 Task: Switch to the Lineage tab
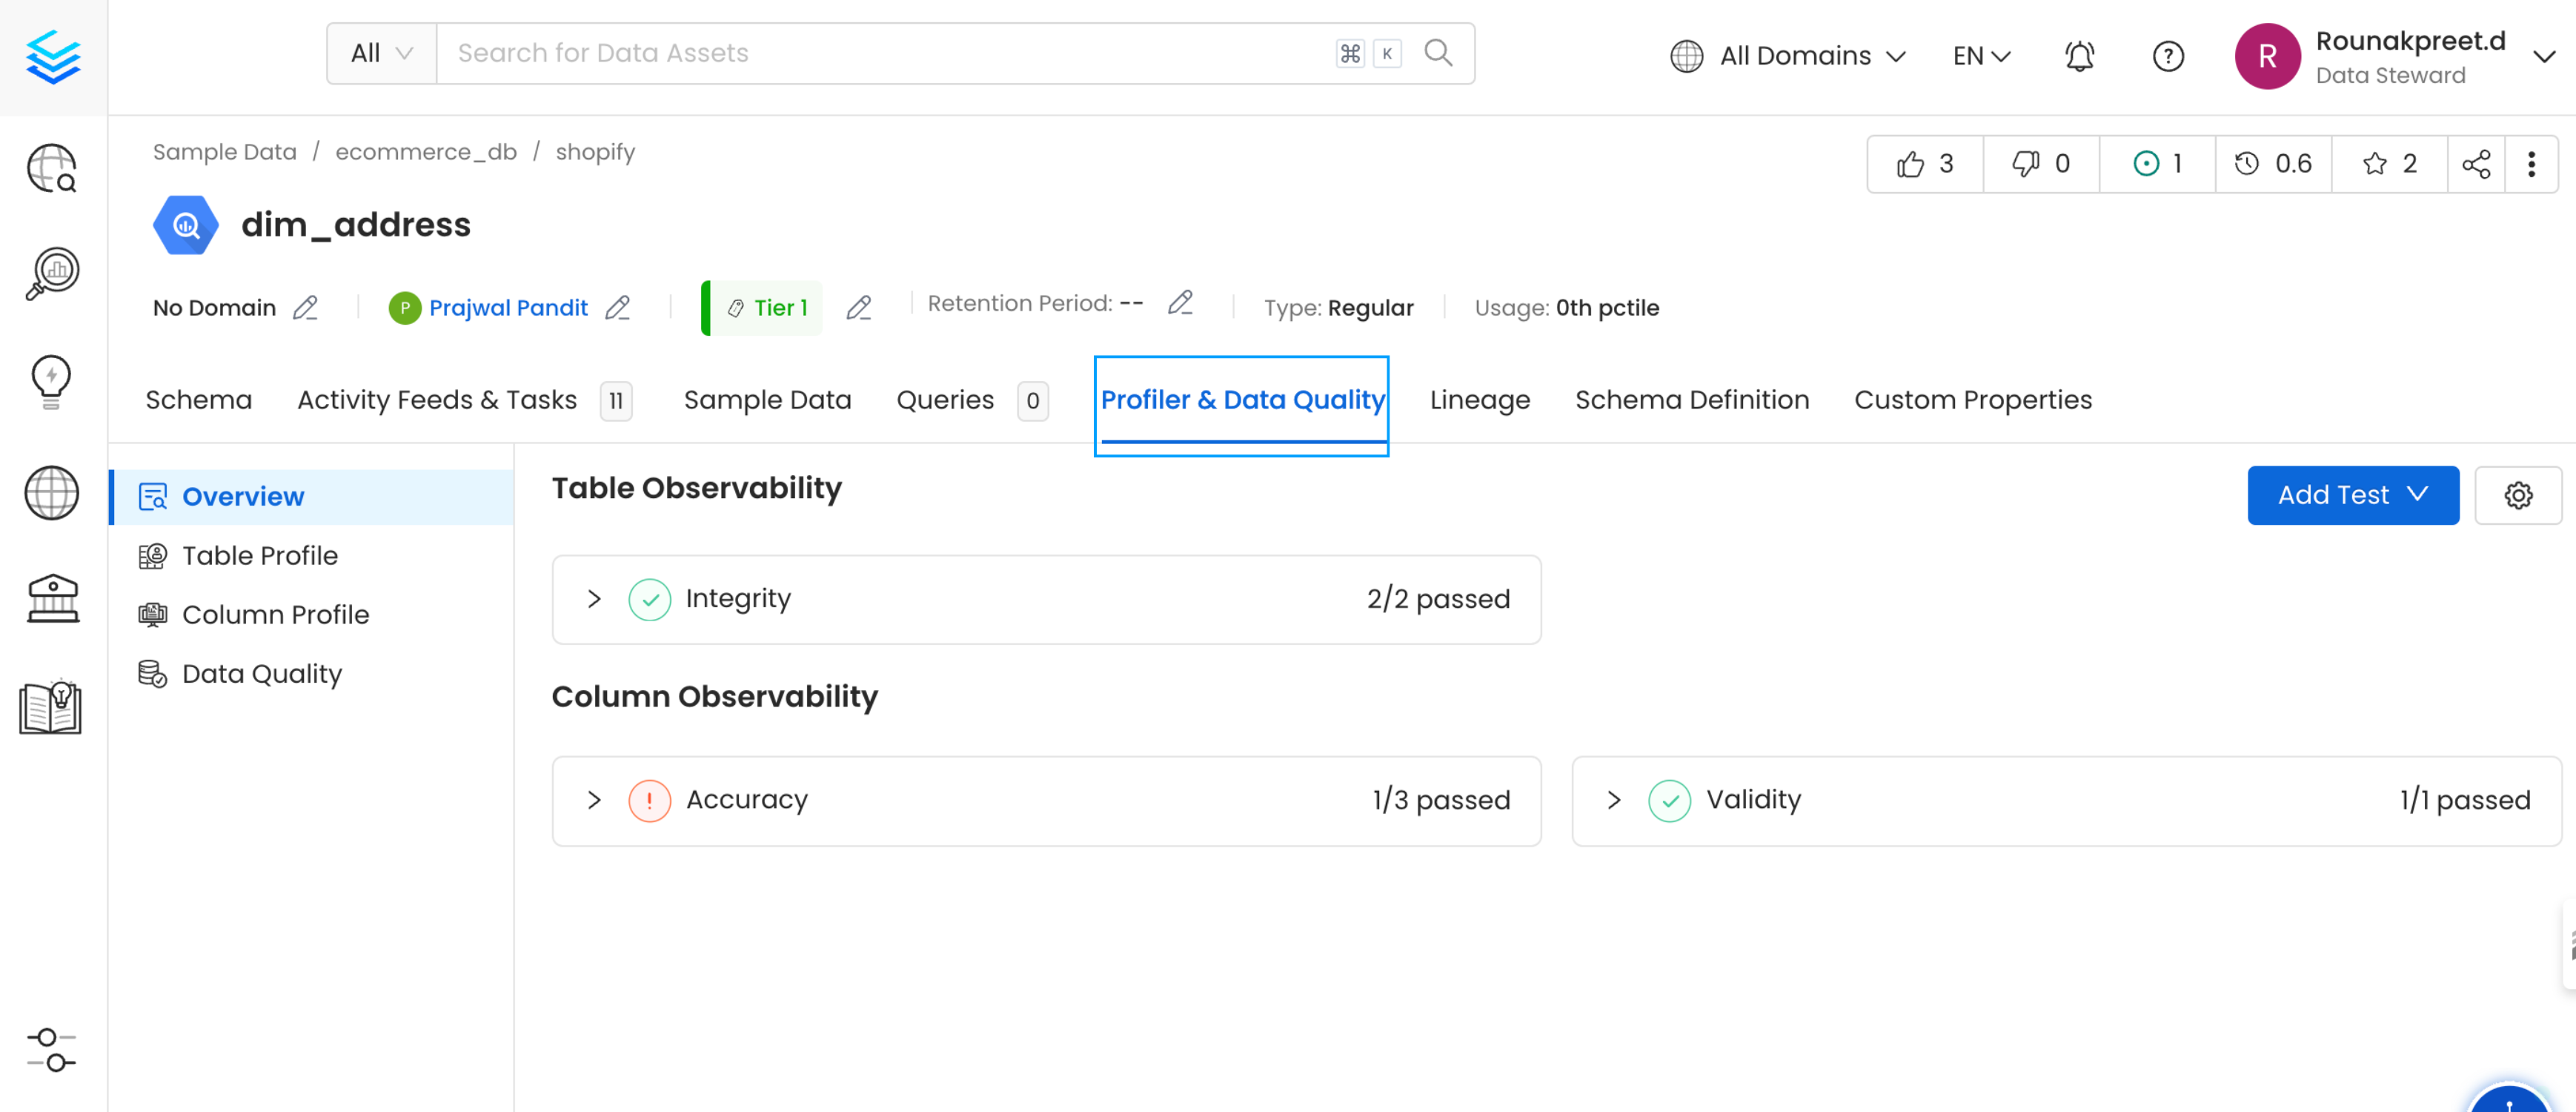pos(1479,399)
